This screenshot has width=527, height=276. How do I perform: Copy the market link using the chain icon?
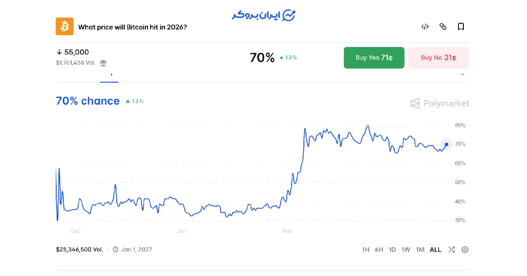[443, 27]
